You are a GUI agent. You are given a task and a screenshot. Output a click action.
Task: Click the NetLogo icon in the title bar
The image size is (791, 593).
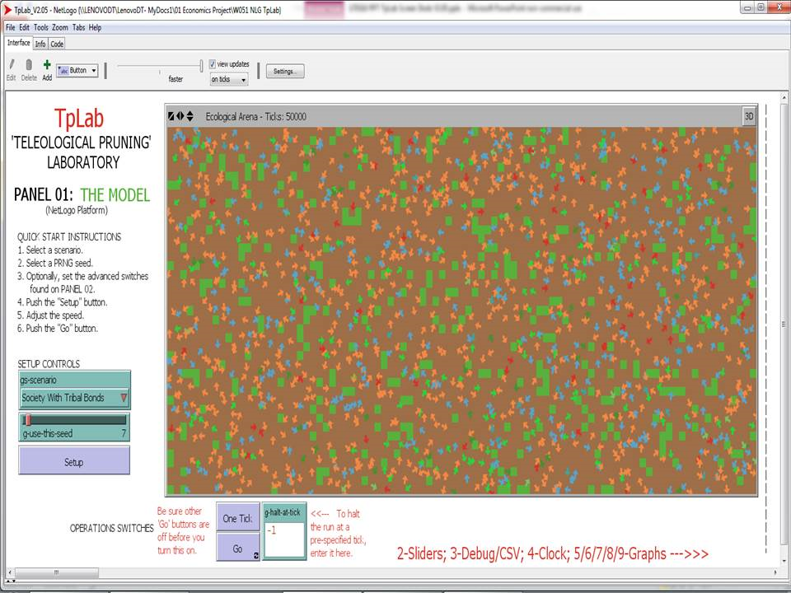pos(6,11)
